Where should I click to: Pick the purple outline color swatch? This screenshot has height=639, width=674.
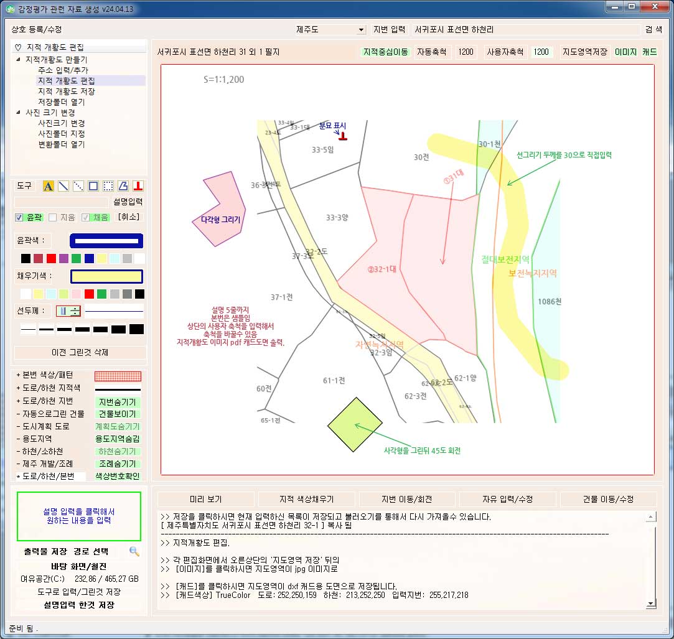[63, 258]
